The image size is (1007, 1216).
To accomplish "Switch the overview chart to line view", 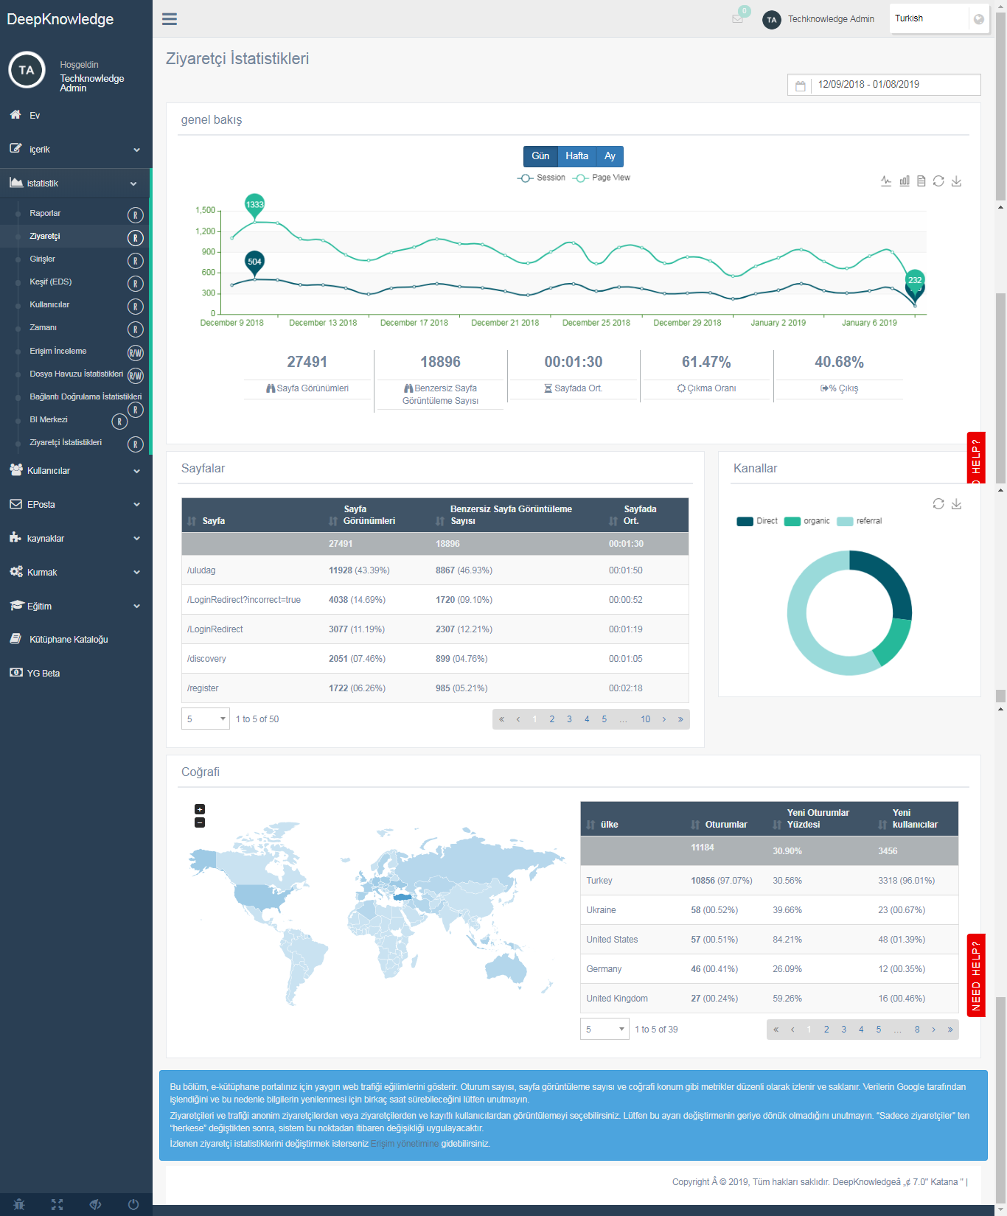I will (x=886, y=181).
